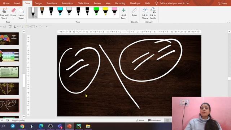Select the yellow highlighter pen
Screen dimensions: 231x130
[x=105, y=12]
